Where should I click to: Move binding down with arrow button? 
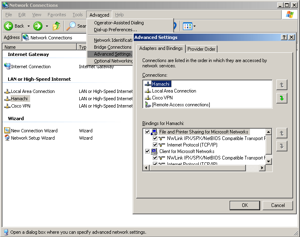point(282,146)
